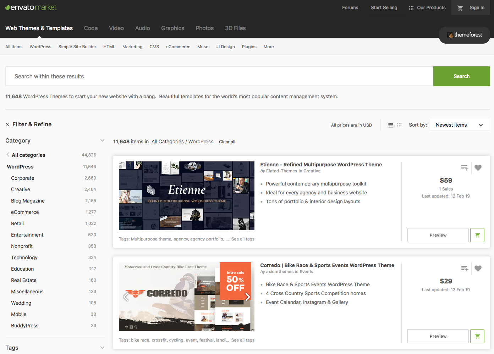Switch to list view layout
The width and height of the screenshot is (494, 354).
coord(390,125)
